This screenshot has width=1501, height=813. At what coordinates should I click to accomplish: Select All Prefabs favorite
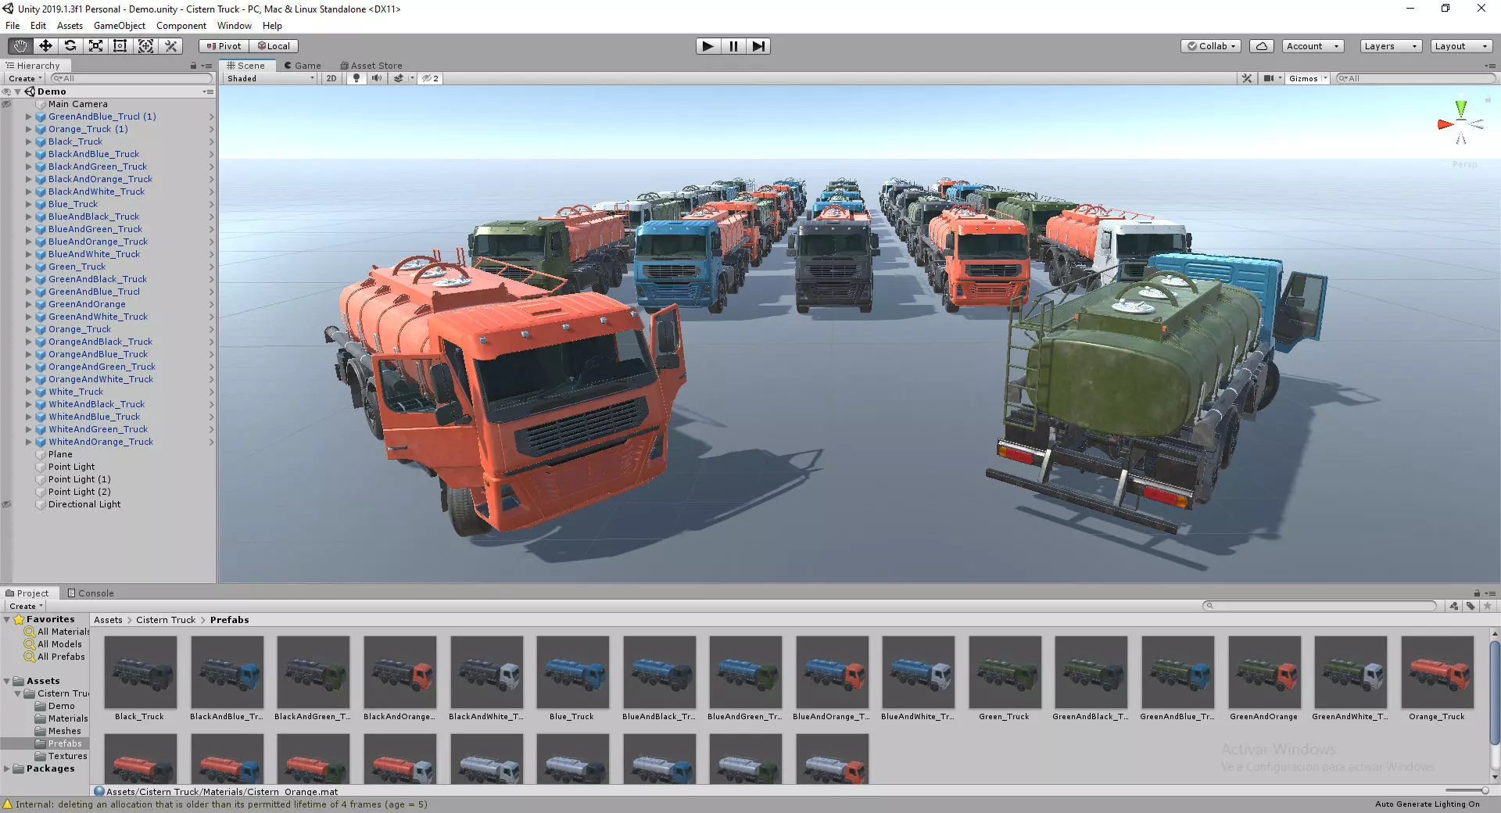[x=61, y=657]
